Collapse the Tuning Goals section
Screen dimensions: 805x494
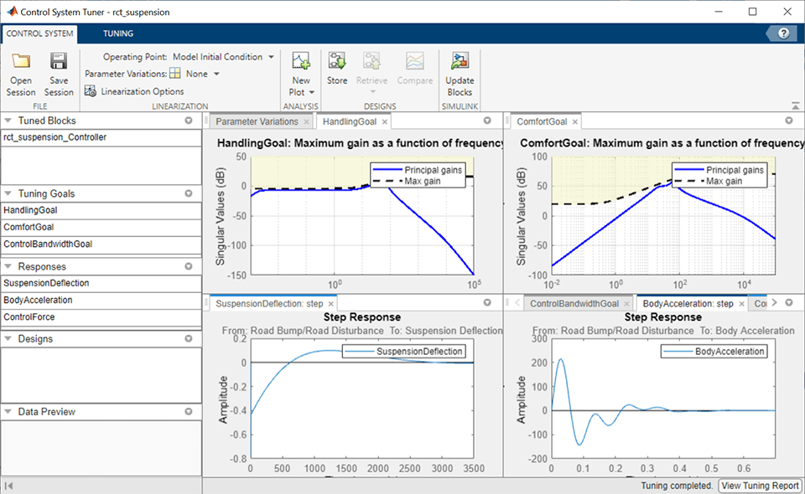point(8,193)
